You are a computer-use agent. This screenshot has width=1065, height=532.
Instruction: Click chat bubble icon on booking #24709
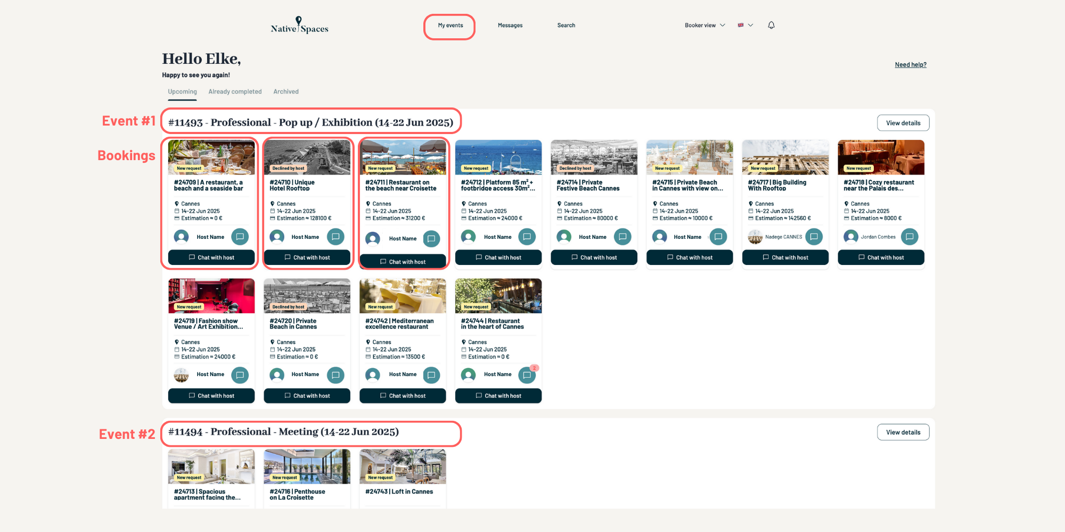point(240,237)
